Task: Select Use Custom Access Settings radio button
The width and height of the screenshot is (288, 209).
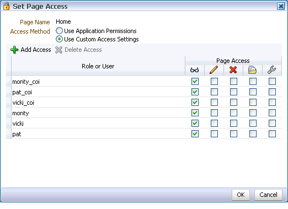Action: point(59,39)
